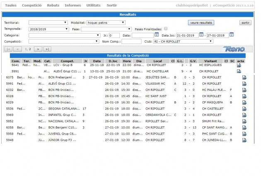
Task: Toggle the Fases Finalitzades checkbox
Action: (x=166, y=29)
